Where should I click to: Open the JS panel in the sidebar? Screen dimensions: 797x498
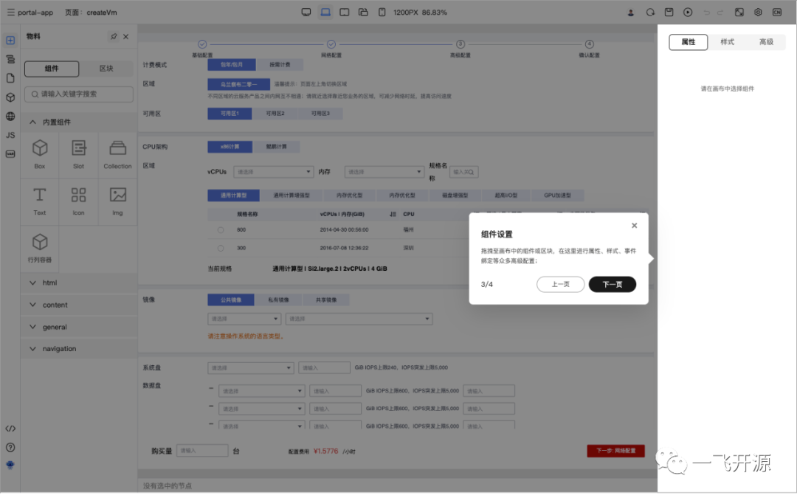pos(10,135)
